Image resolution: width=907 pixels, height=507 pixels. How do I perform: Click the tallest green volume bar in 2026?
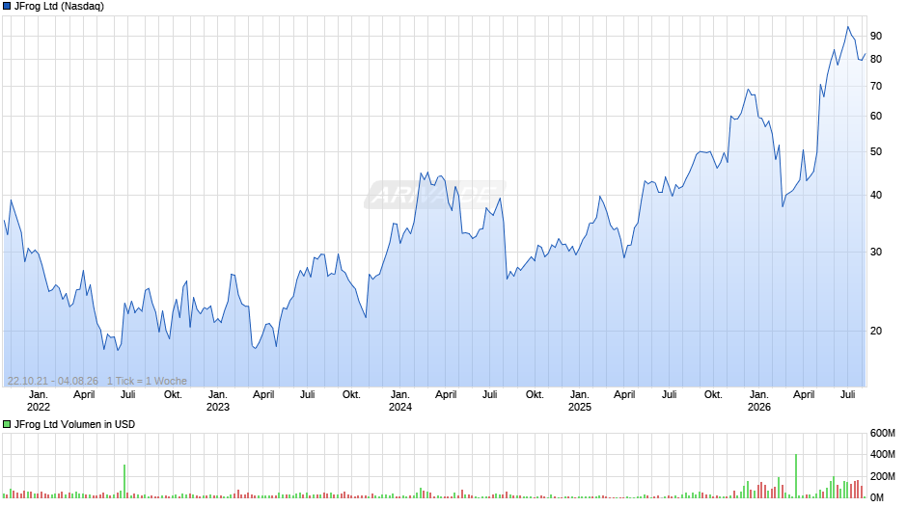tap(796, 476)
